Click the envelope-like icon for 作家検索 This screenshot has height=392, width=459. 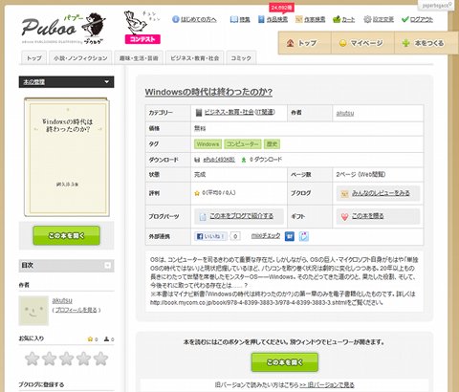click(298, 19)
